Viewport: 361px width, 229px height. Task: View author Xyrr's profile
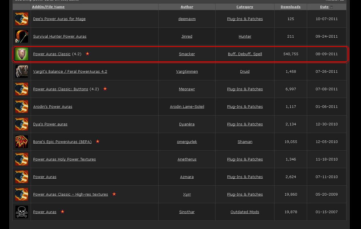pyautogui.click(x=187, y=194)
